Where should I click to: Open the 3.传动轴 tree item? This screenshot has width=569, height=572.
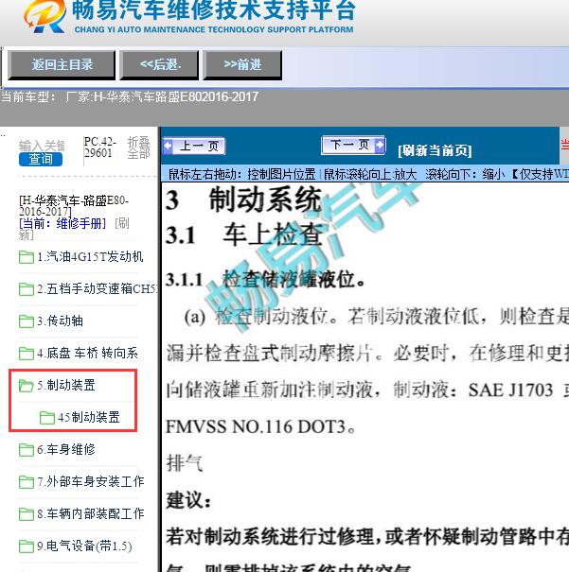60,321
